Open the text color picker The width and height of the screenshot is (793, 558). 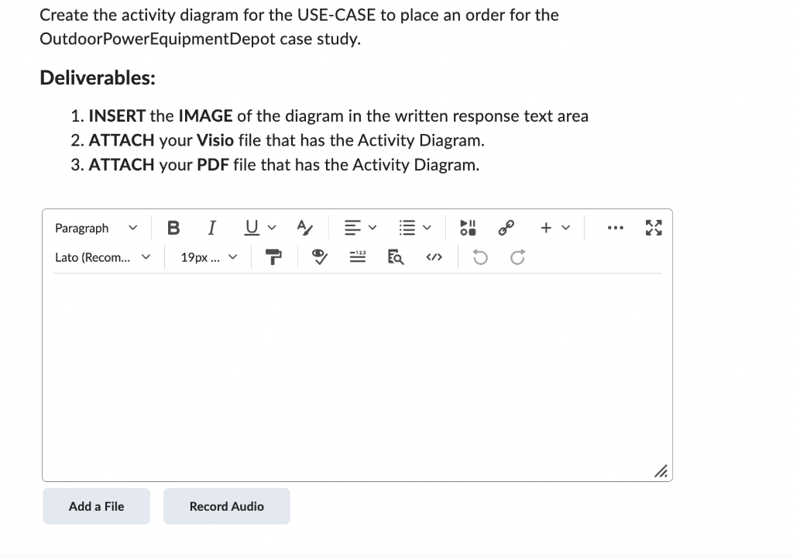304,228
